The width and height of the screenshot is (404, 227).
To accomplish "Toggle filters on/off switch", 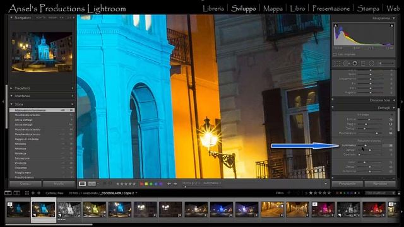I will pos(399,193).
